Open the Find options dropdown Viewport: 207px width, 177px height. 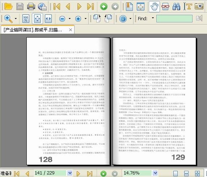pyautogui.click(x=153, y=18)
